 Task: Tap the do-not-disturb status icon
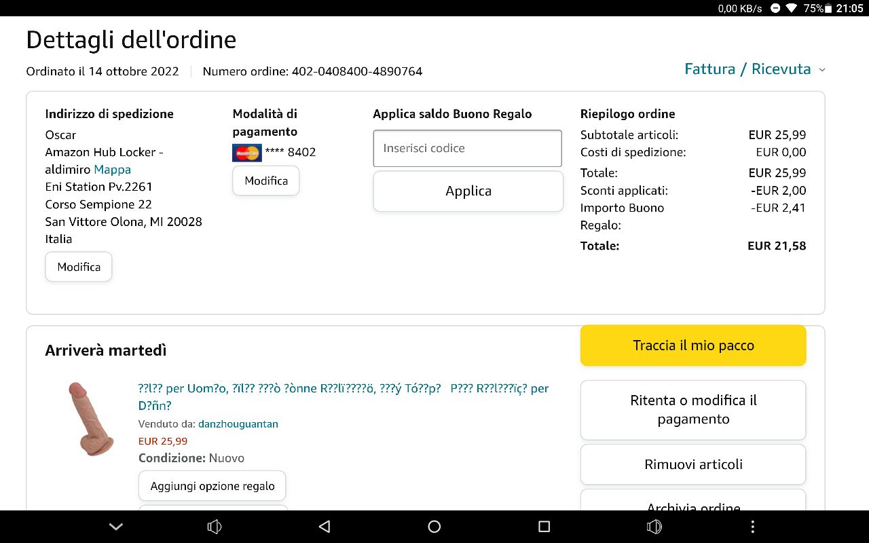(x=775, y=8)
